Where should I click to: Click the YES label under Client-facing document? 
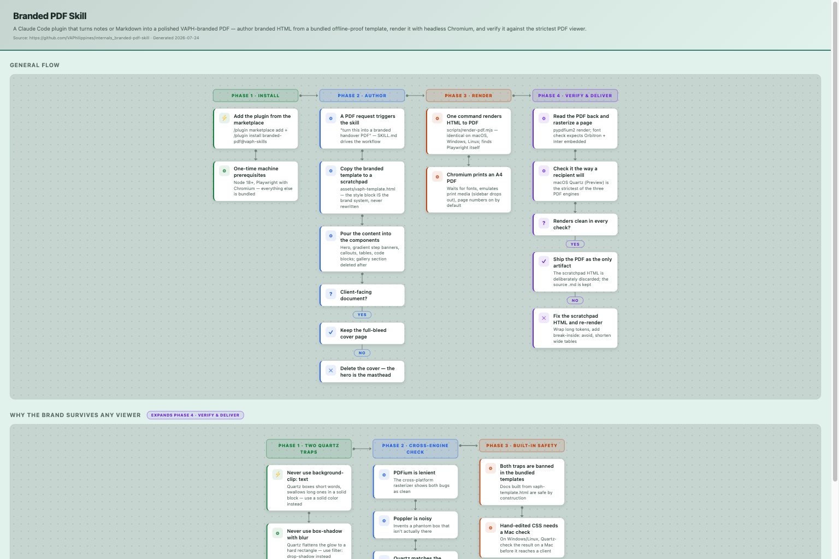362,314
